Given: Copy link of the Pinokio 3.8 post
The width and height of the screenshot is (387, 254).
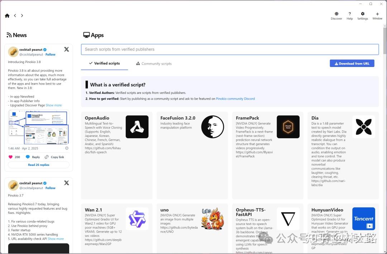Looking at the screenshot, I should [54, 157].
